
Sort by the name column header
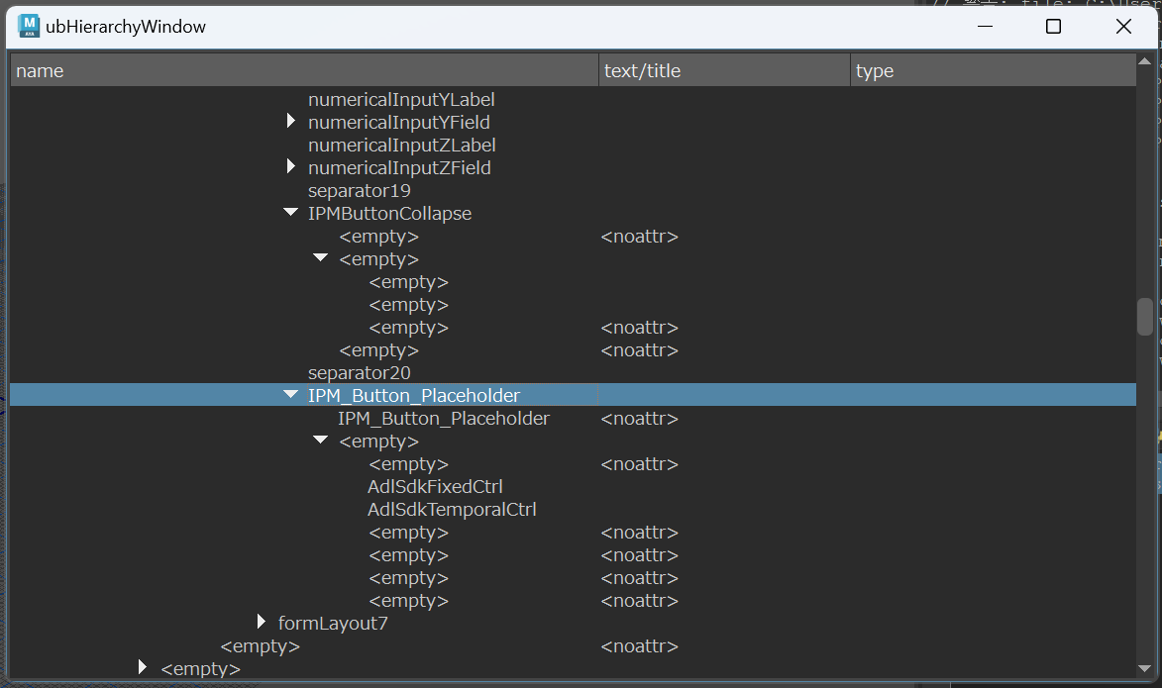pos(303,70)
